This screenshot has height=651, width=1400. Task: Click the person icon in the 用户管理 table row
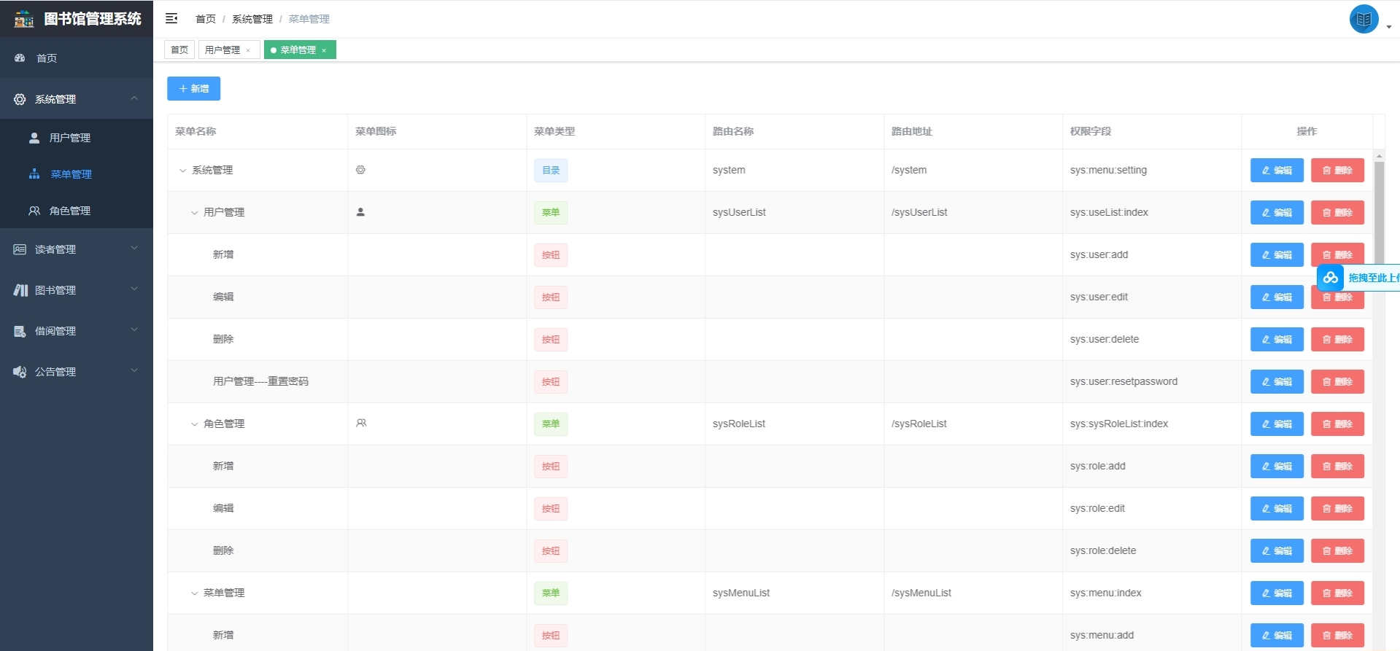pyautogui.click(x=360, y=212)
